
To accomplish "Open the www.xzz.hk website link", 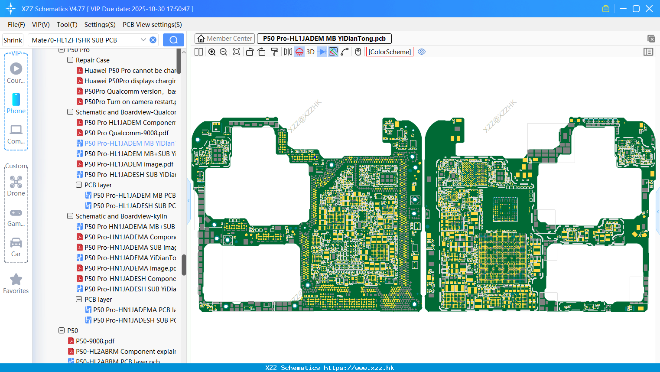I will coord(359,368).
